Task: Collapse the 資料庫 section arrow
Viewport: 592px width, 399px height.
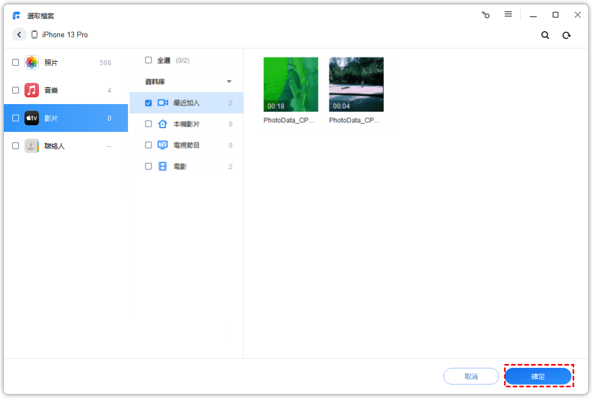Action: tap(229, 82)
